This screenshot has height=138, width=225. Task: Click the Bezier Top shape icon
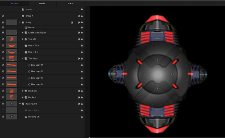[26, 45]
